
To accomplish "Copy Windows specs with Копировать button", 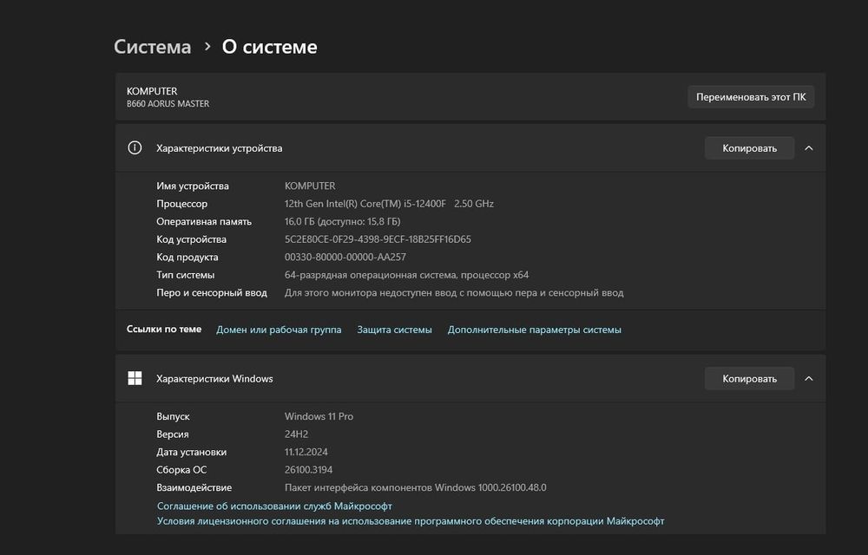I will [750, 379].
